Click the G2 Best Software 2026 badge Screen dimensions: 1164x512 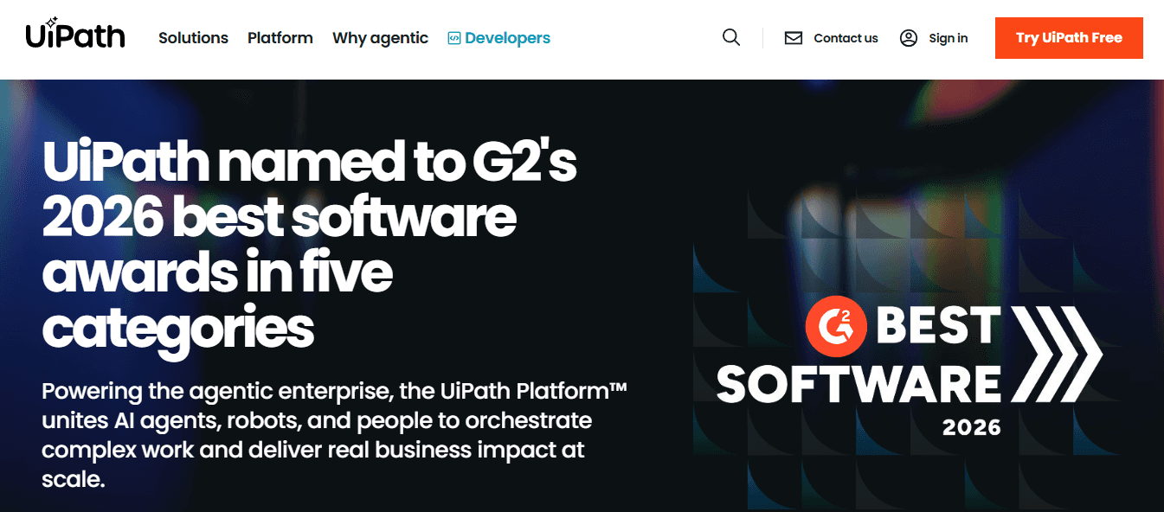(x=909, y=368)
